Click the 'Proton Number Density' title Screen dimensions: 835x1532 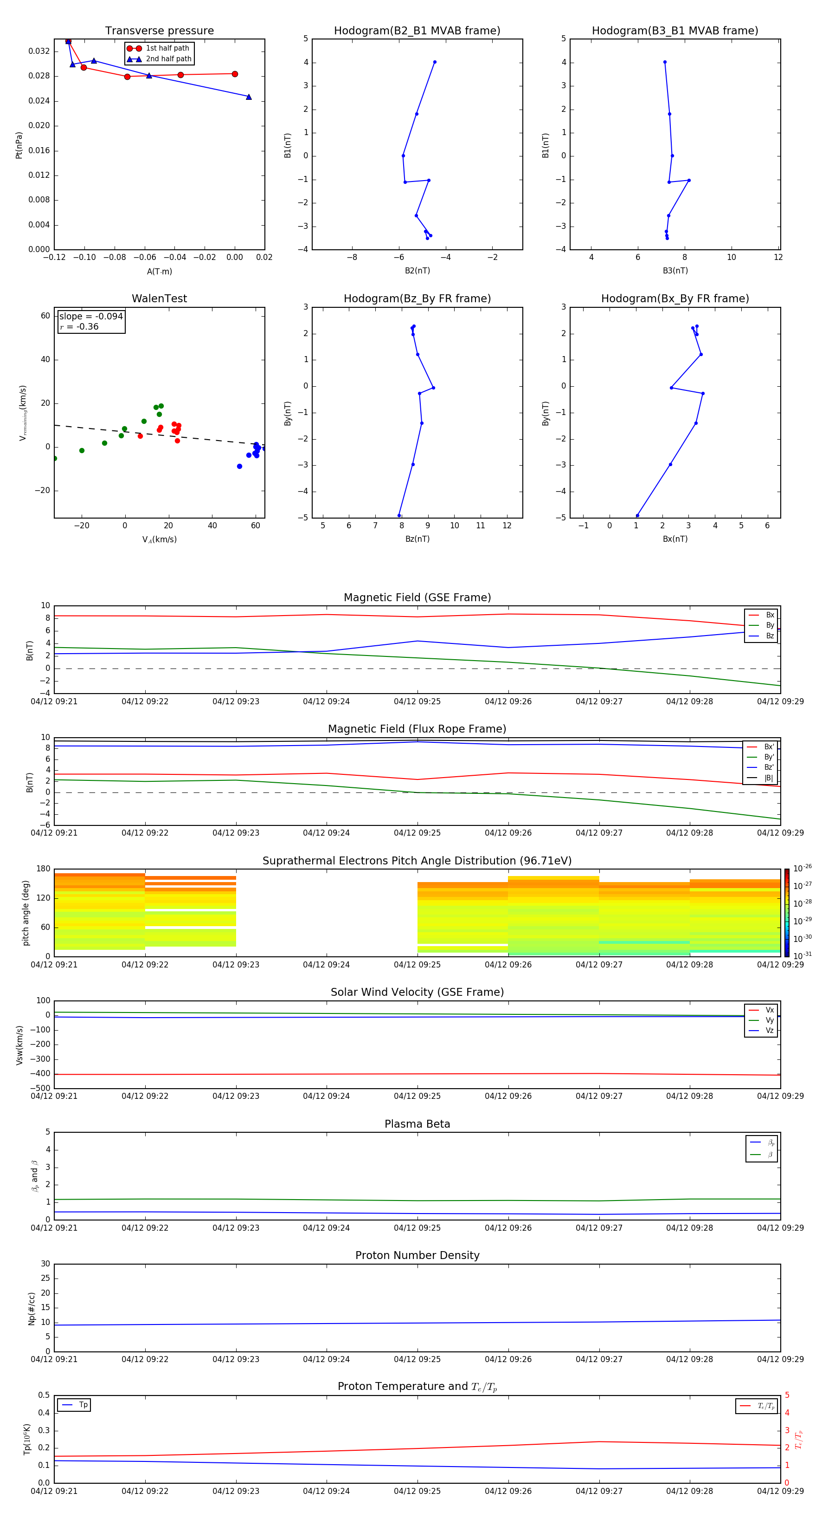pos(417,1255)
